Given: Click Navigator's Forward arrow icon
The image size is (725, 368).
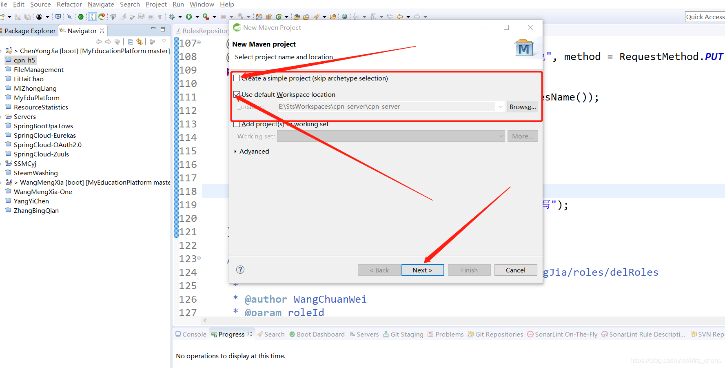Looking at the screenshot, I should click(x=108, y=42).
